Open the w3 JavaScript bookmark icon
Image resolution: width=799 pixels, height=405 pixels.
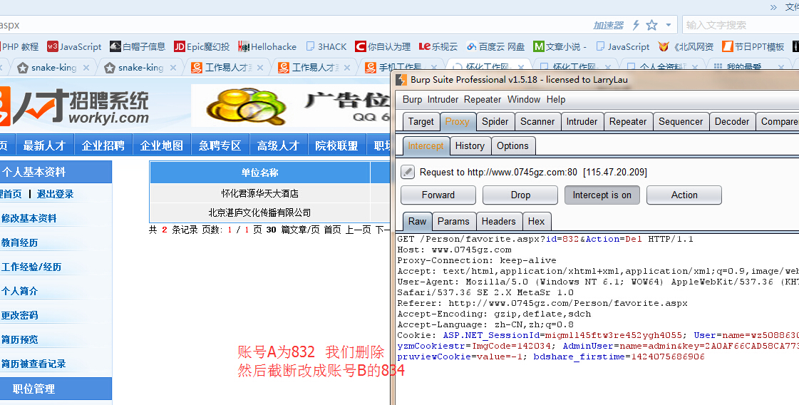coord(53,46)
